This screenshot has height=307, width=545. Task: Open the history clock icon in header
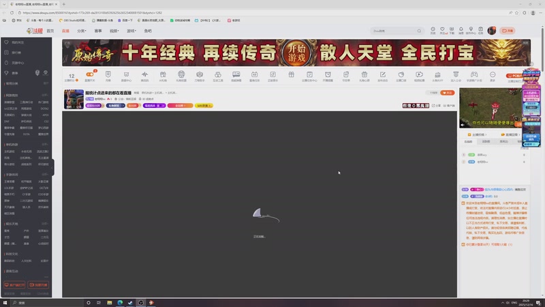point(433,29)
